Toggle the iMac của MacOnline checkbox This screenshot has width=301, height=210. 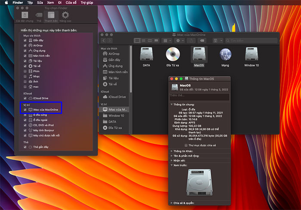[25, 110]
